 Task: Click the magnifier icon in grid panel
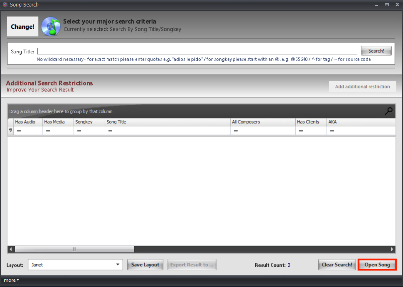click(388, 111)
